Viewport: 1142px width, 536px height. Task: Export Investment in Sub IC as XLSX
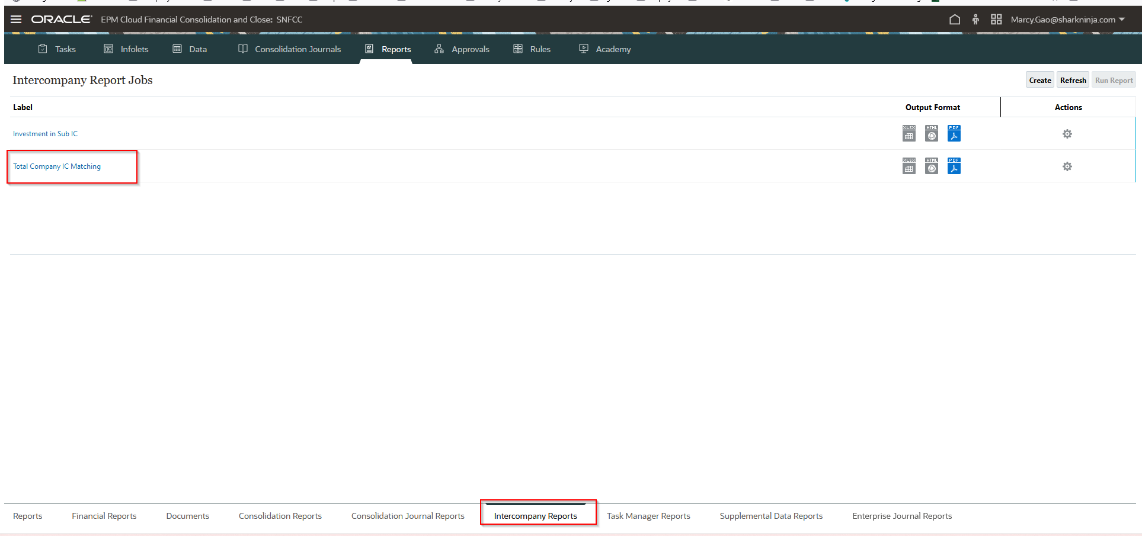(909, 133)
